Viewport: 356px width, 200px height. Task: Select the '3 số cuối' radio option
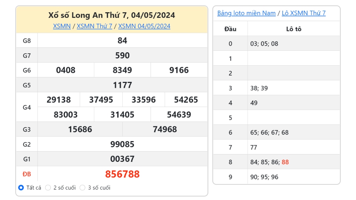tap(82, 187)
